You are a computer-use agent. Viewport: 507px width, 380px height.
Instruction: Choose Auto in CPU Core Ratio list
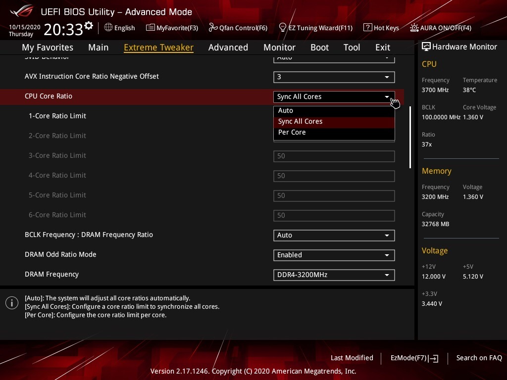pos(334,110)
